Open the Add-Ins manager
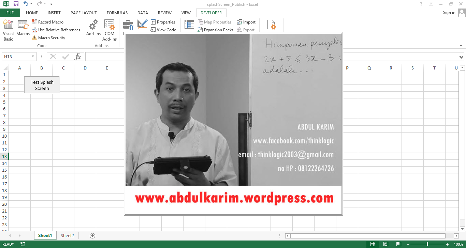Screen dimensions: 466x248 tap(93, 28)
